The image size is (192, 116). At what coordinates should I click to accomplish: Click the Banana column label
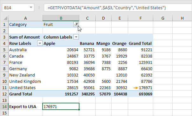point(87,43)
